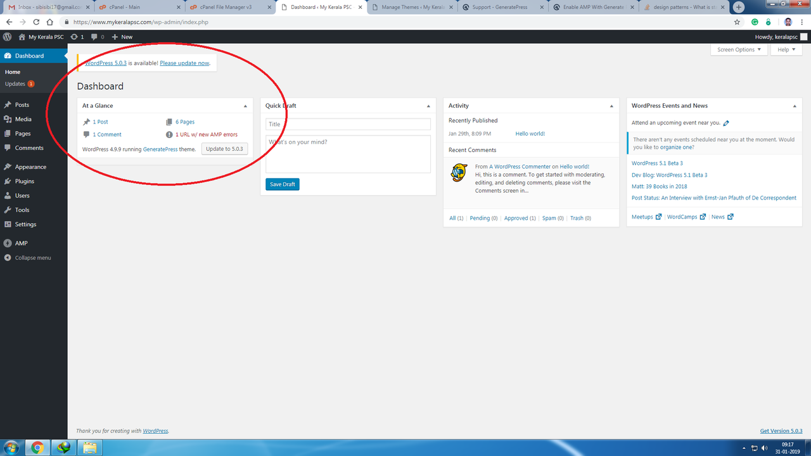811x456 pixels.
Task: Filter comments by Trash (0)
Action: click(580, 218)
